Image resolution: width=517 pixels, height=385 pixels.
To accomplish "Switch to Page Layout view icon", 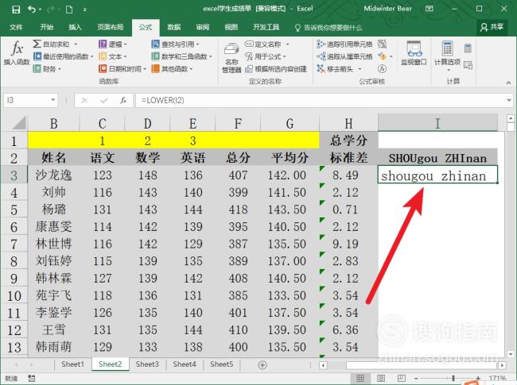I will click(x=381, y=379).
